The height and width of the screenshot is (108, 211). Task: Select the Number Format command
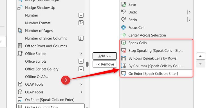50,23
